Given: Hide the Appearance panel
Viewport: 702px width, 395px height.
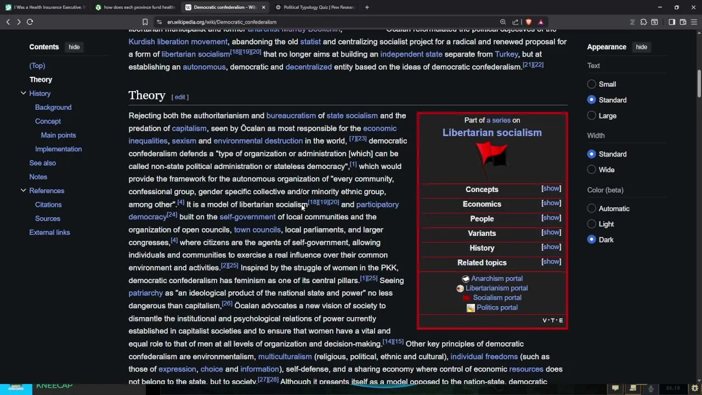Looking at the screenshot, I should coord(641,47).
